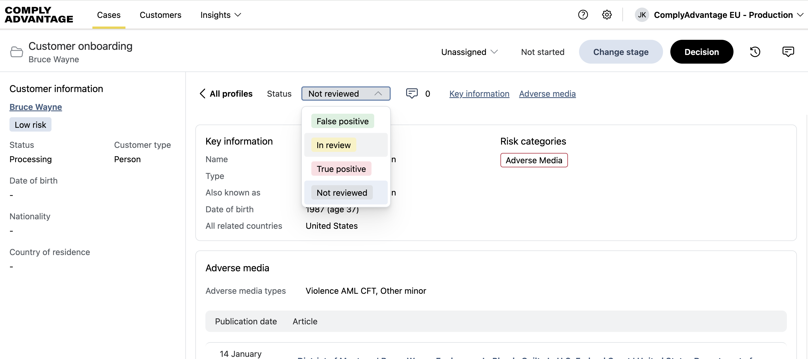Open the Insights menu dropdown

[x=221, y=15]
